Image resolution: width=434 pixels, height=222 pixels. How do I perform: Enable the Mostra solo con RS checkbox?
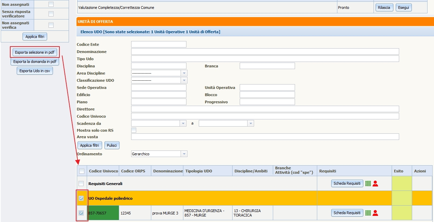[134, 130]
